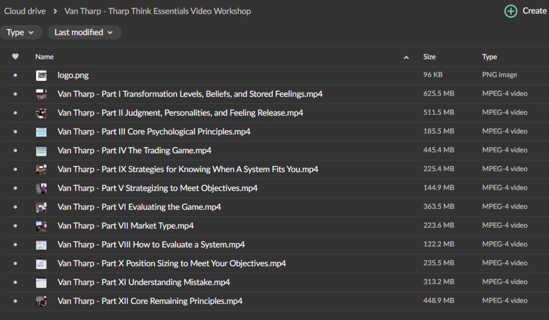Click thumbnail of Part II Judgment video
This screenshot has height=320, width=549.
(41, 113)
